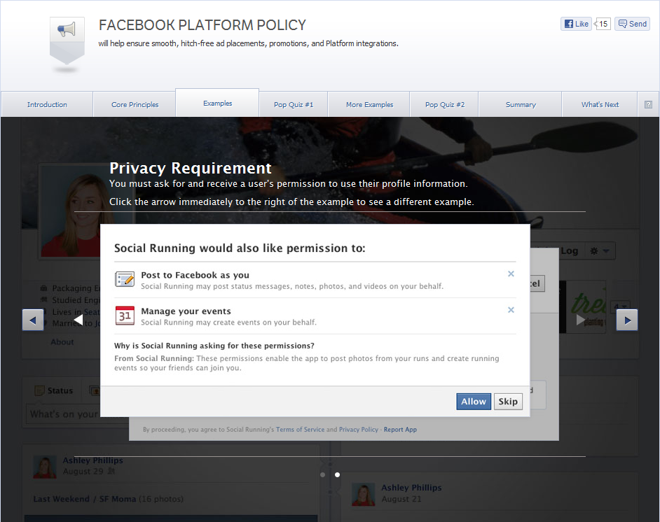Open the Terms of Service link
660x522 pixels.
coord(300,430)
